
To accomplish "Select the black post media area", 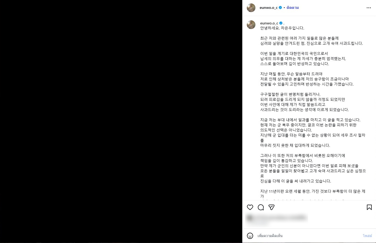I will point(121,121).
